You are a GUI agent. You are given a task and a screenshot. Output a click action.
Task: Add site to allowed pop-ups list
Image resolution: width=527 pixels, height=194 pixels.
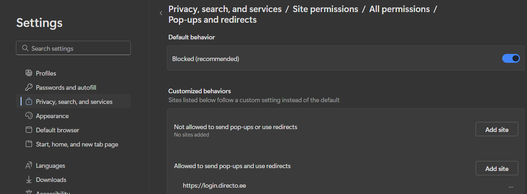(x=497, y=168)
